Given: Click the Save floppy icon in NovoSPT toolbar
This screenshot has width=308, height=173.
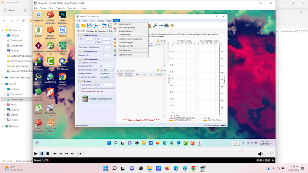Looking at the screenshot, I should (x=89, y=25).
